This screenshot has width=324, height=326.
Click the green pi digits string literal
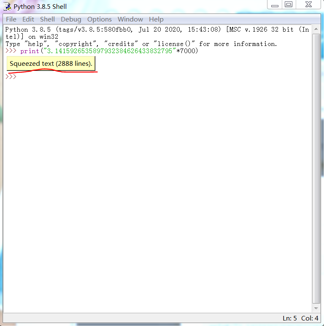coord(109,51)
